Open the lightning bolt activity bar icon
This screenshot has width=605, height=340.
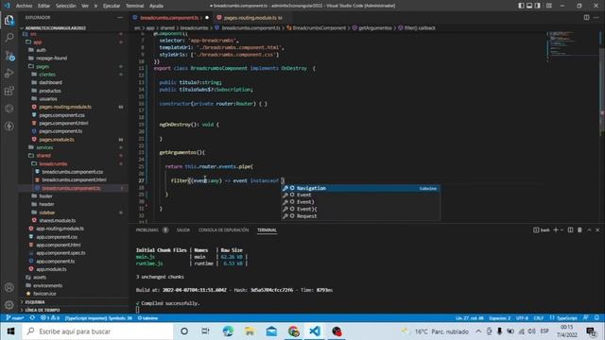(x=9, y=126)
